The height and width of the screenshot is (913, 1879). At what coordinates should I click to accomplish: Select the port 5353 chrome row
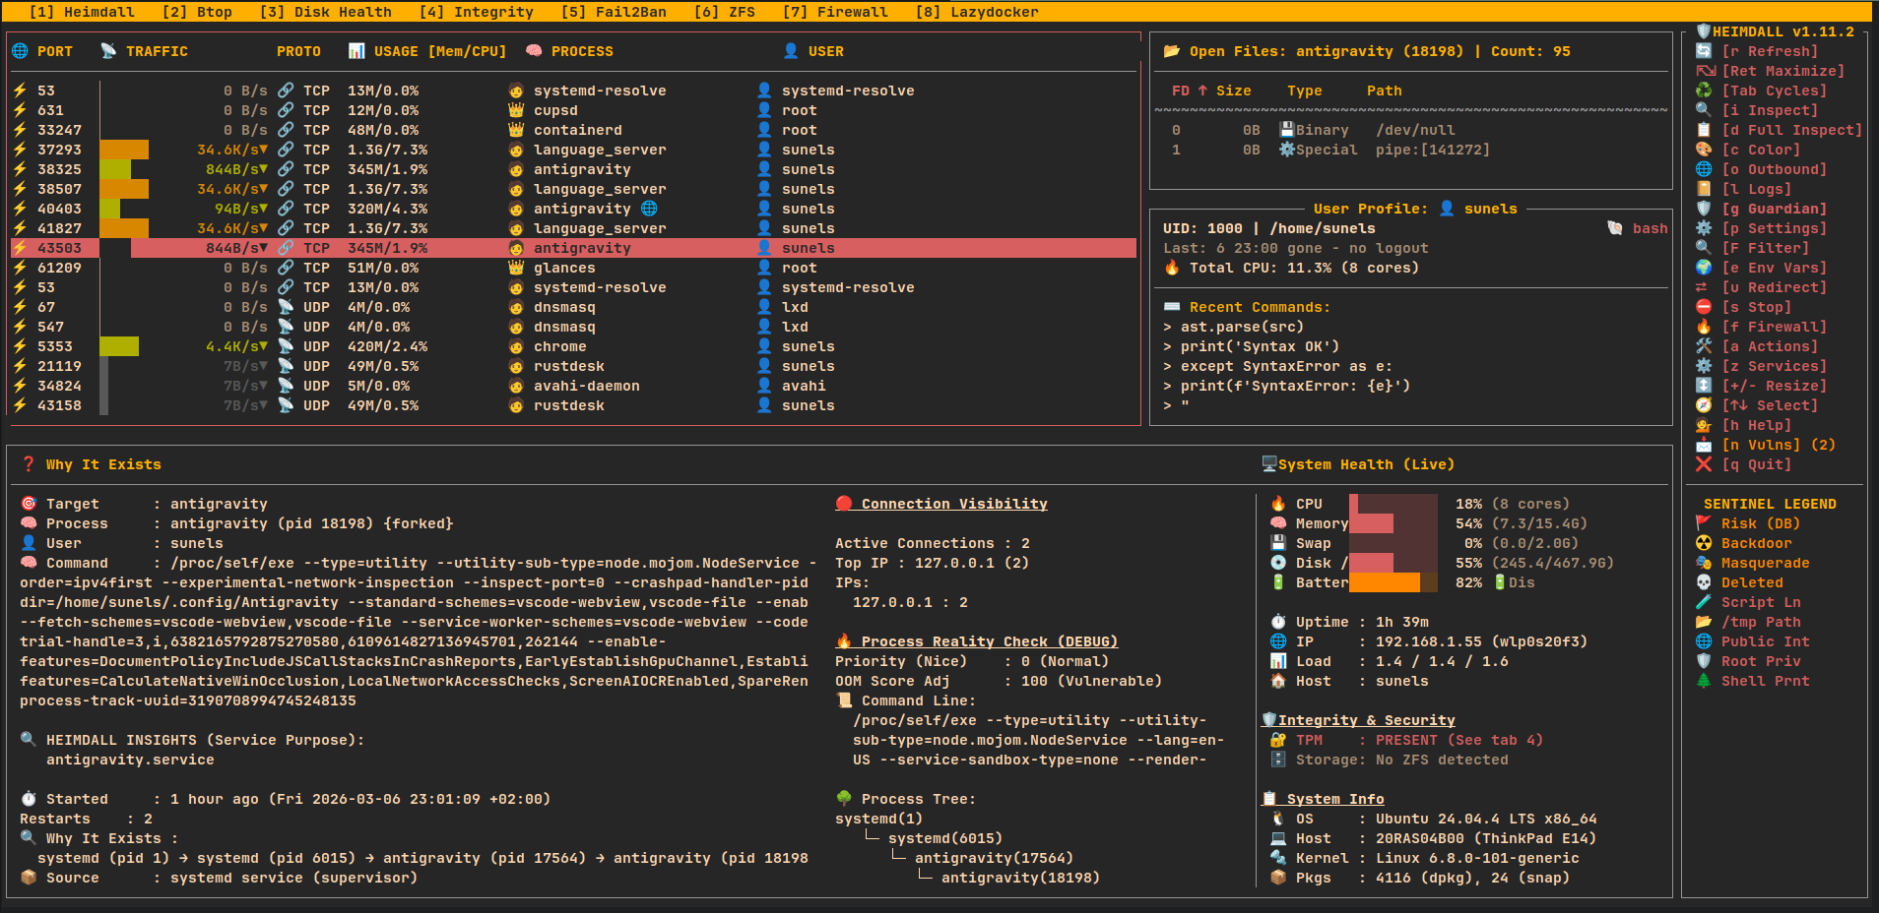574,346
